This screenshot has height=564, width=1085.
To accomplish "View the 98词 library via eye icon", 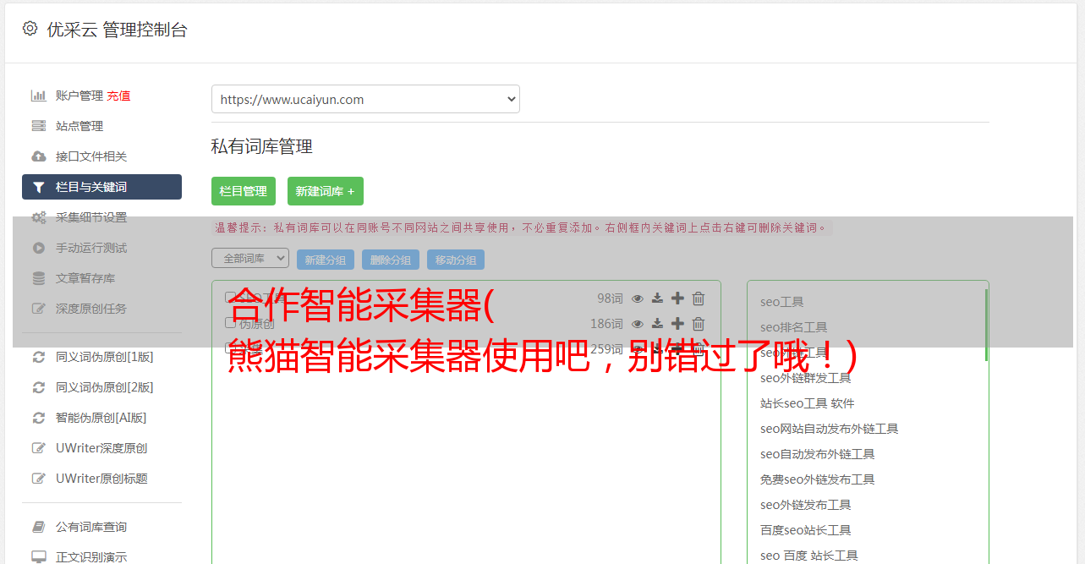I will [x=638, y=298].
